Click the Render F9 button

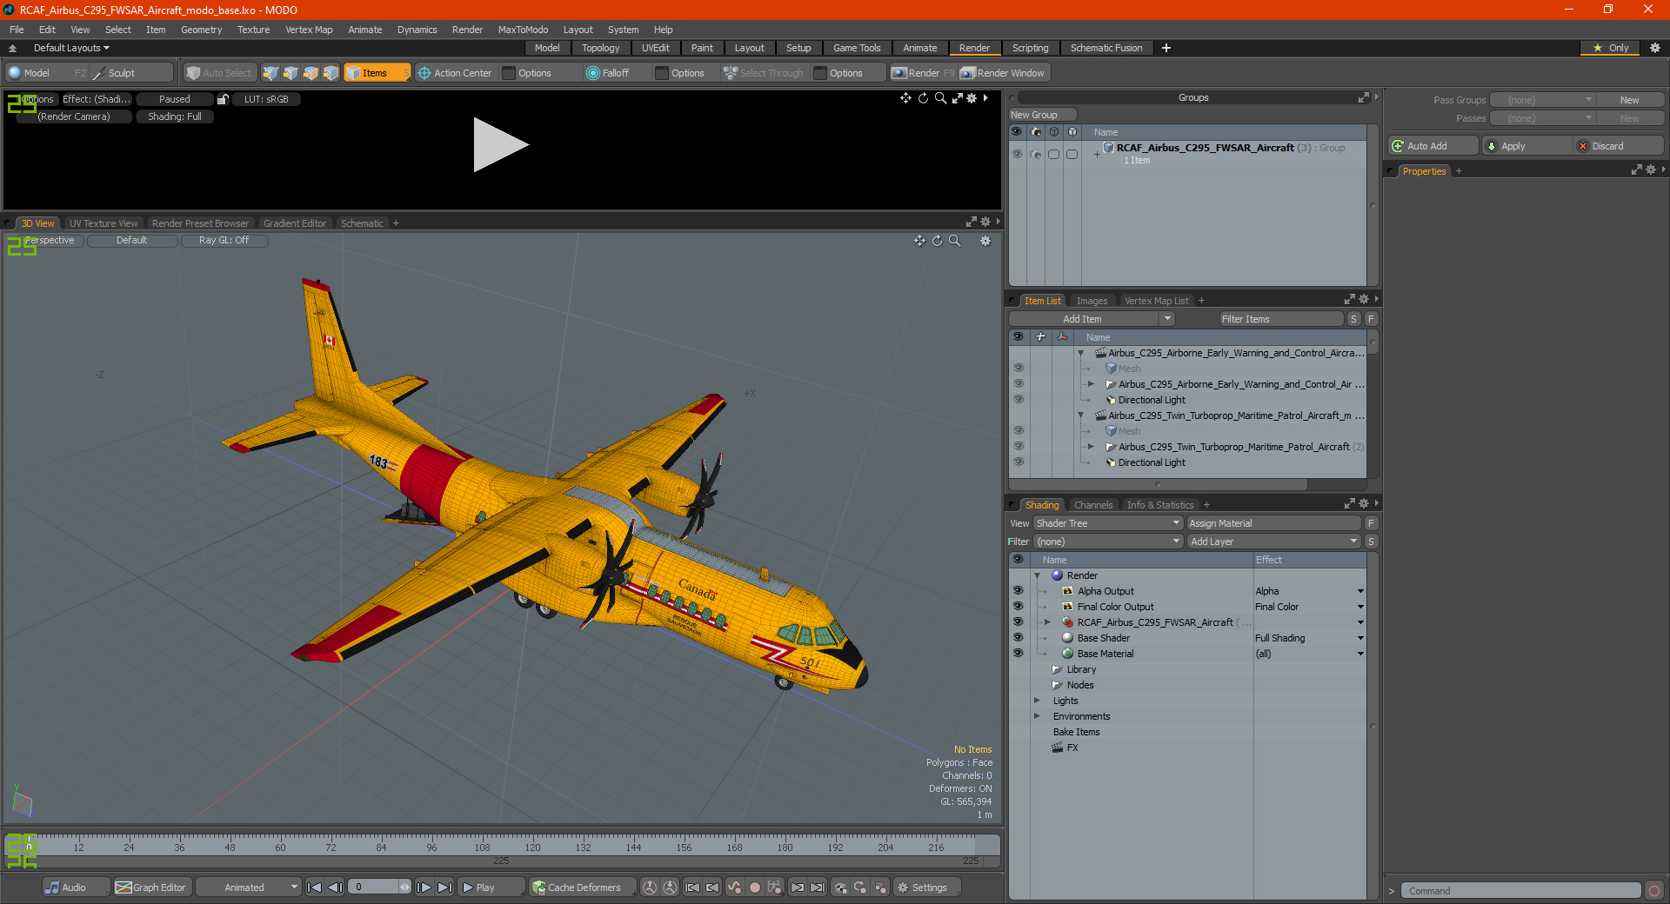(x=922, y=73)
